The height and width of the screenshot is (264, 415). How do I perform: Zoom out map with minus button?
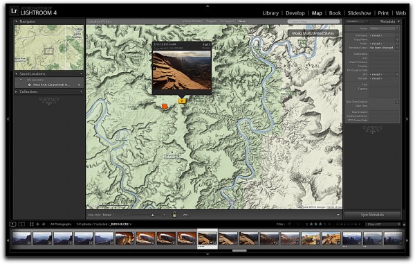click(x=126, y=215)
